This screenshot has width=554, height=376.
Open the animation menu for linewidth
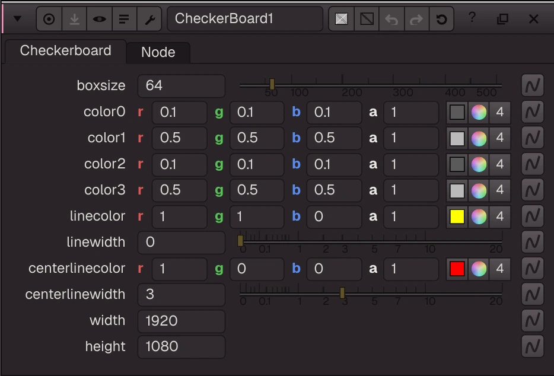pos(533,242)
